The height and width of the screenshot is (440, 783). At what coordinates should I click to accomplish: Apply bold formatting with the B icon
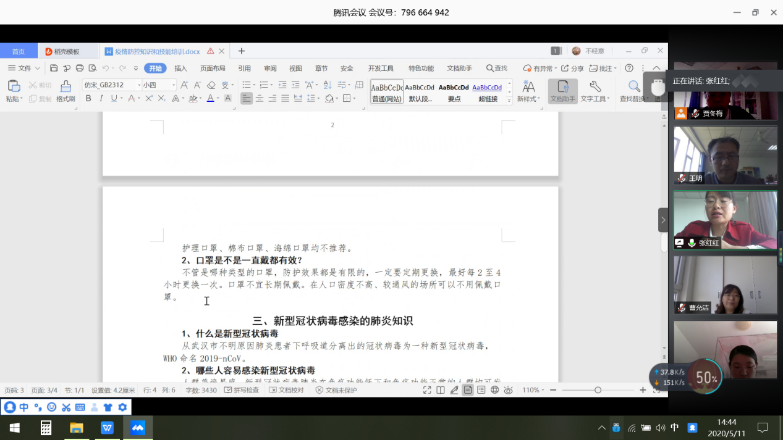(88, 99)
